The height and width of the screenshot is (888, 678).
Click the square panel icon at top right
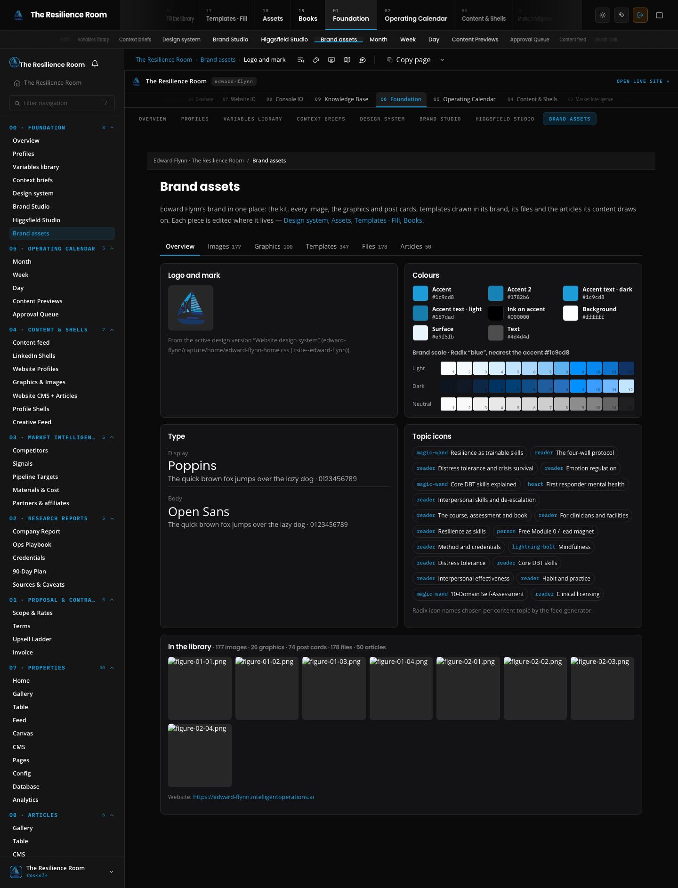[660, 15]
